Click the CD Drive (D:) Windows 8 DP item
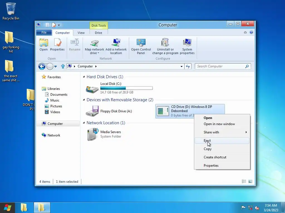 [190, 111]
